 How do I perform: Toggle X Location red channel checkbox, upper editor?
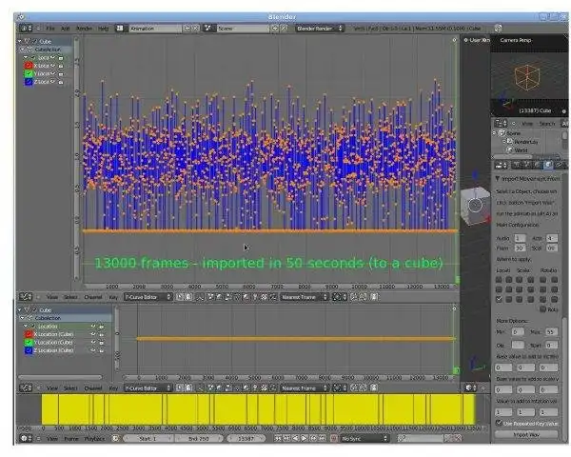(x=28, y=66)
